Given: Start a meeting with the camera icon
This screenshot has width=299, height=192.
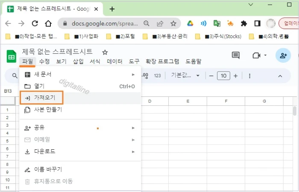Looking at the screenshot, I should 256,55.
